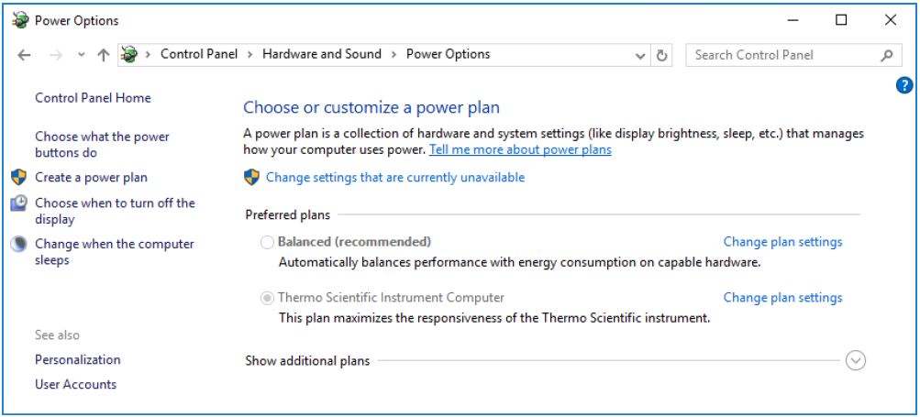The height and width of the screenshot is (417, 920).
Task: Click the shield icon beside Create a power plan
Action: (19, 177)
